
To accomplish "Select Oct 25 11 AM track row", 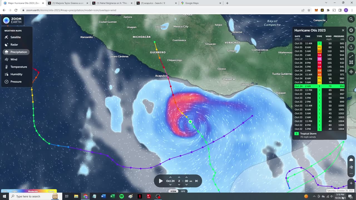I will pos(319,44).
